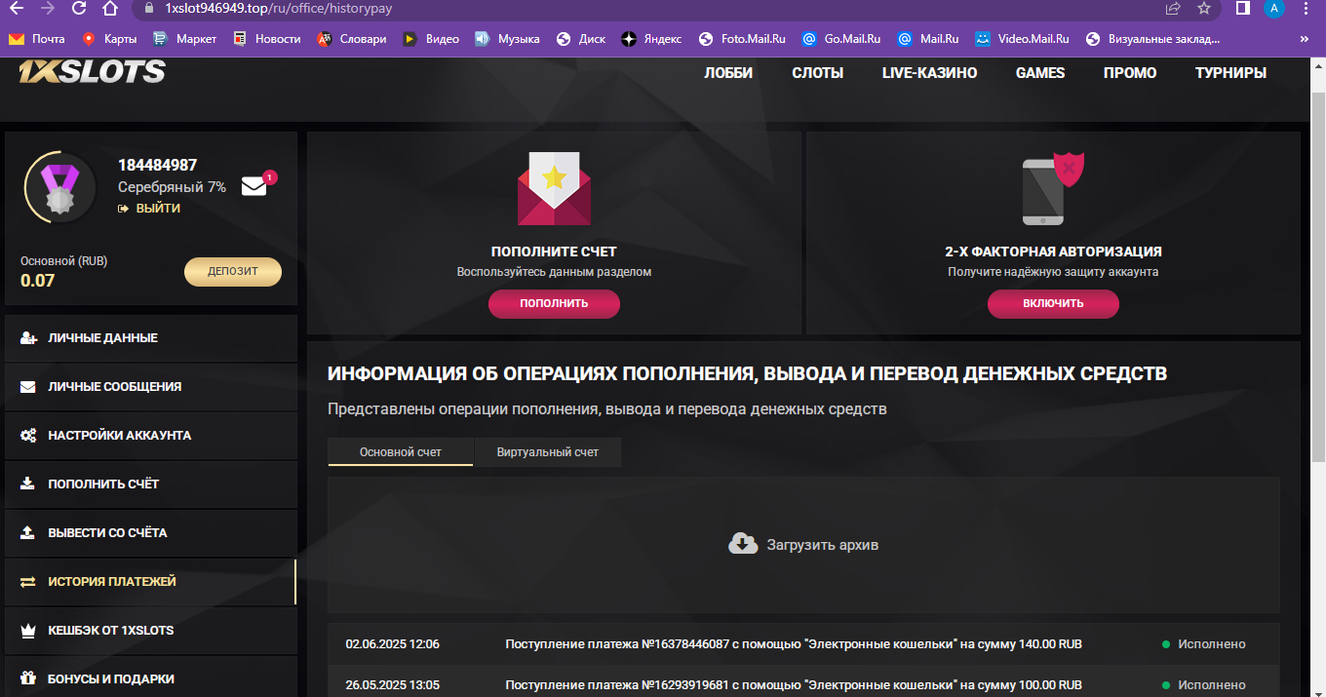Open the Mail.Ru bookmark
Viewport: 1326px width, 697px height.
928,39
